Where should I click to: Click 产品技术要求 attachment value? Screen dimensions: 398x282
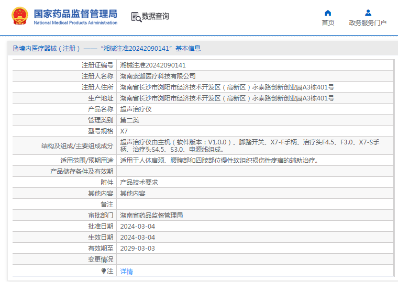[x=139, y=183]
